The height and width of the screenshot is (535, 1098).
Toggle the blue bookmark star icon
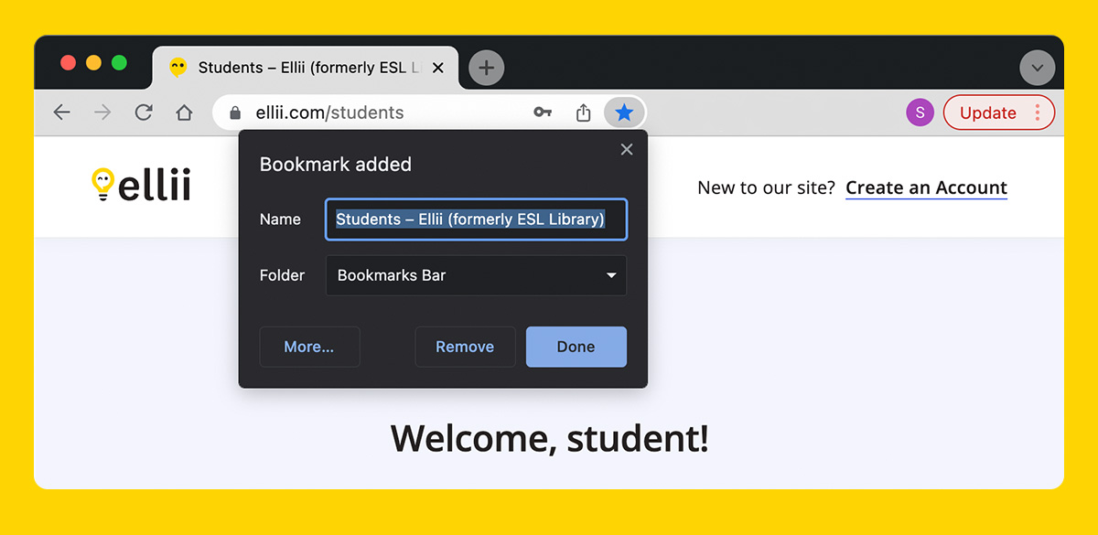coord(624,112)
